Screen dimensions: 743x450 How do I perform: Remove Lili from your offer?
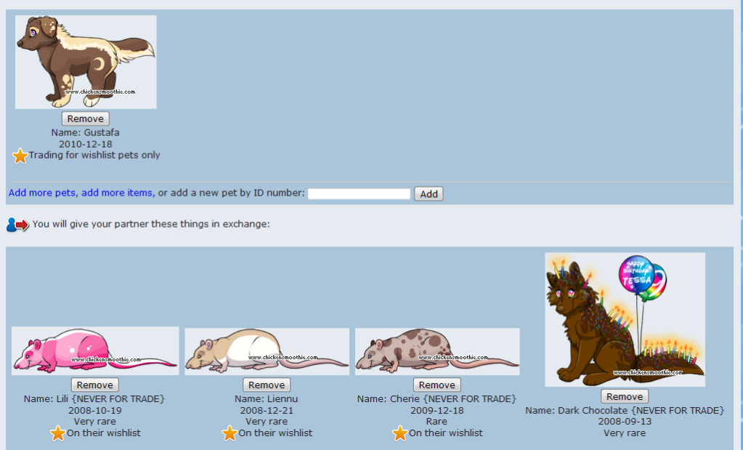click(x=94, y=385)
